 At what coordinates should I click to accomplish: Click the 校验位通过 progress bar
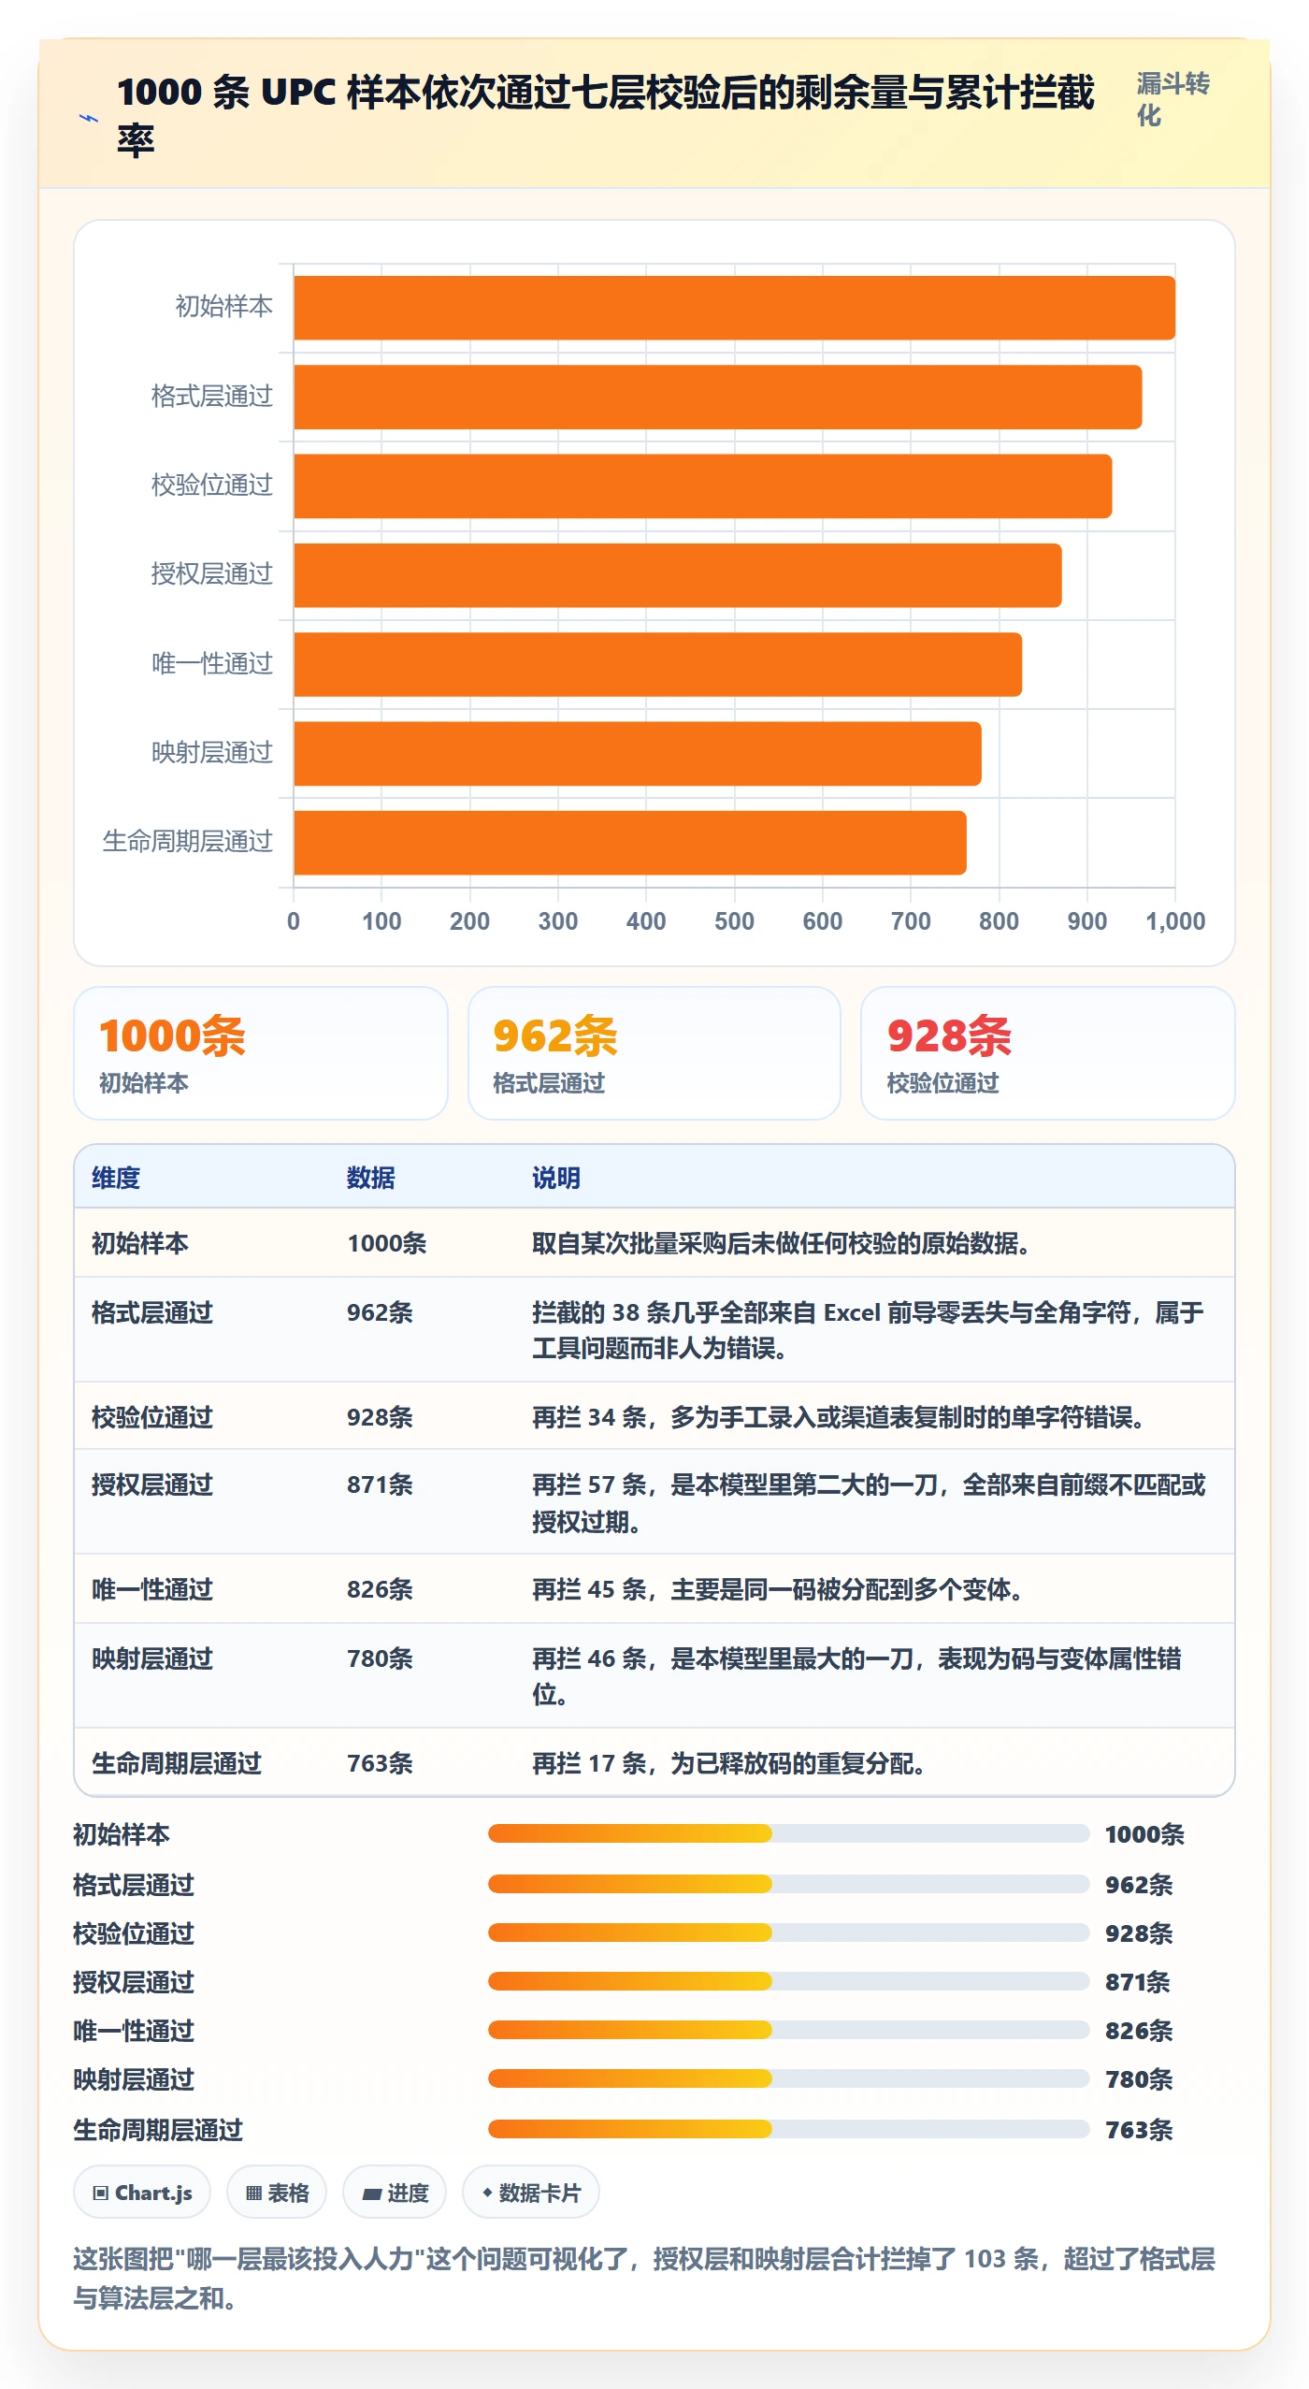[x=788, y=1933]
